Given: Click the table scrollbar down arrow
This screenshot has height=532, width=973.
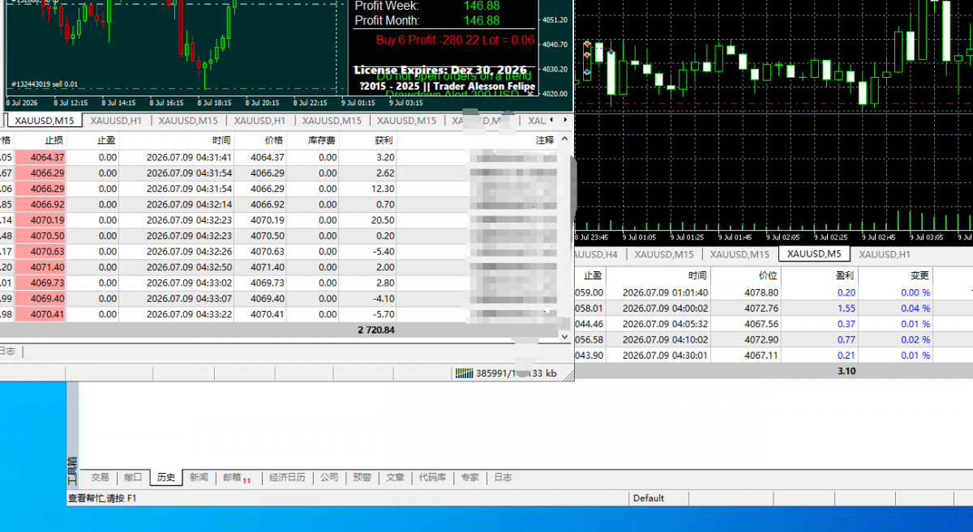Looking at the screenshot, I should [x=565, y=335].
